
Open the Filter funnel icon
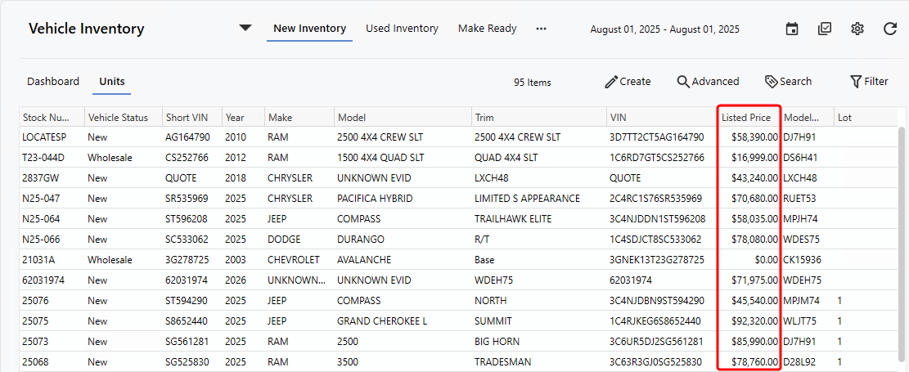tap(856, 82)
